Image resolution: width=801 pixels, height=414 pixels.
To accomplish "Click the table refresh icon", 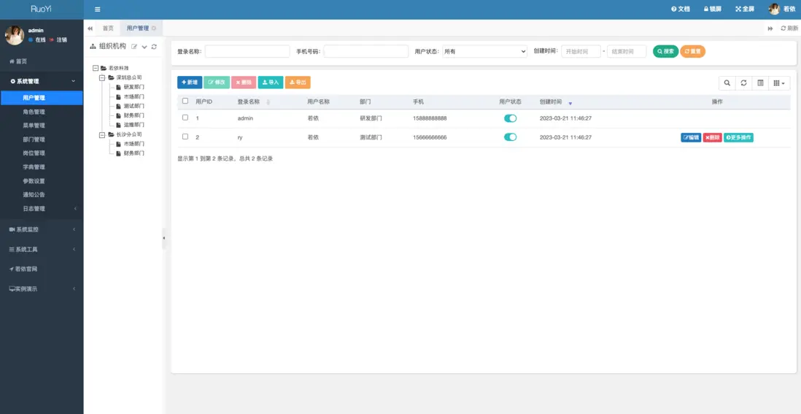I will coord(744,83).
